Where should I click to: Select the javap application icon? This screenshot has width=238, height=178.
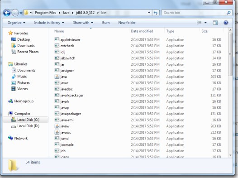(x=57, y=107)
